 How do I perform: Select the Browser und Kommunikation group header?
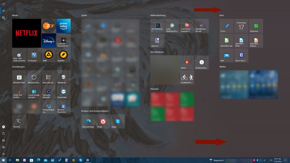coord(95,111)
